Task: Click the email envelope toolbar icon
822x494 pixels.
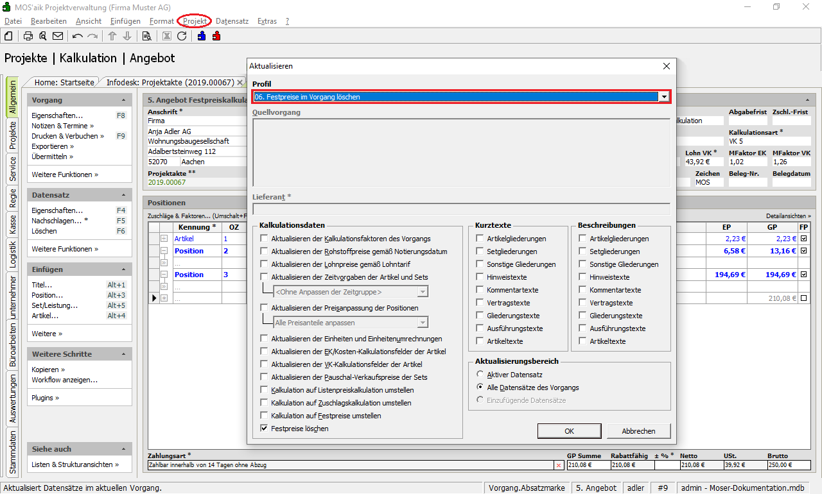Action: point(58,36)
